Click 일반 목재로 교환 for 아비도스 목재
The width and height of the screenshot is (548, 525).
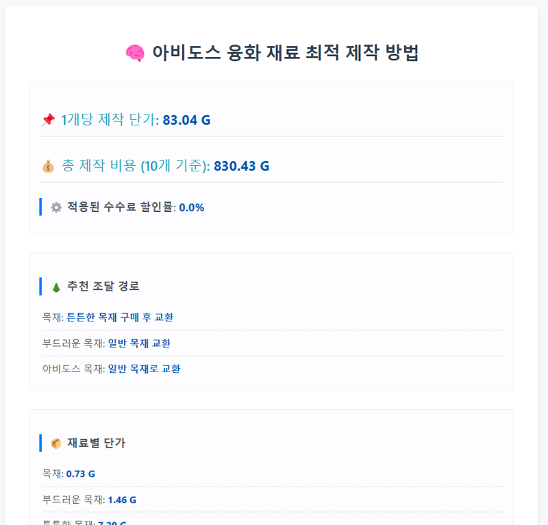point(144,369)
